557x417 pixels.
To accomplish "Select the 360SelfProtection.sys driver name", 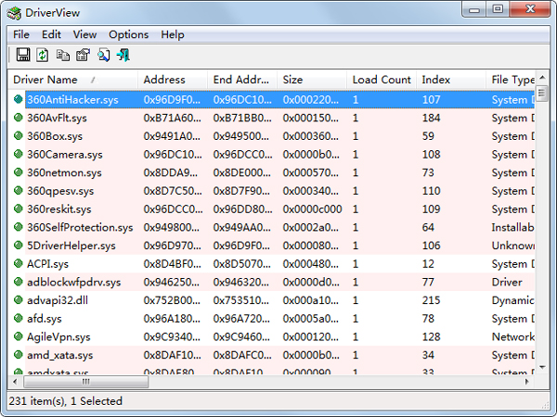I will 80,227.
